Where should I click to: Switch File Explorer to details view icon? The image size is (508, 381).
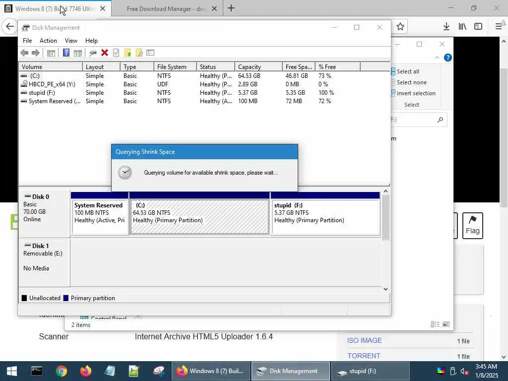[x=435, y=324]
